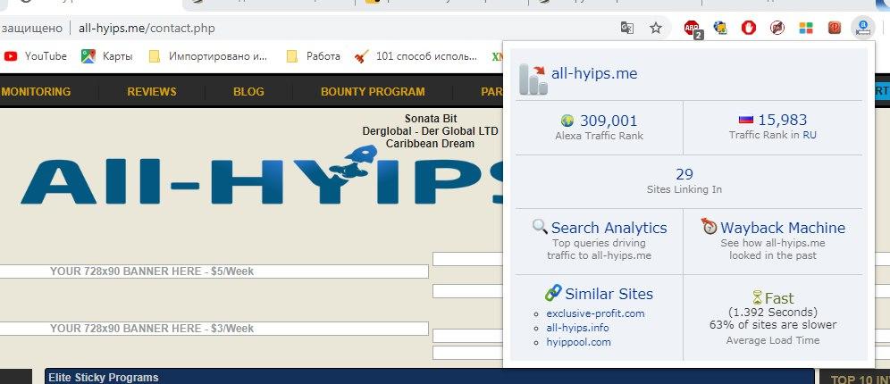Click the magnifier icon for Search Analytics
This screenshot has width=890, height=384.
pos(540,227)
